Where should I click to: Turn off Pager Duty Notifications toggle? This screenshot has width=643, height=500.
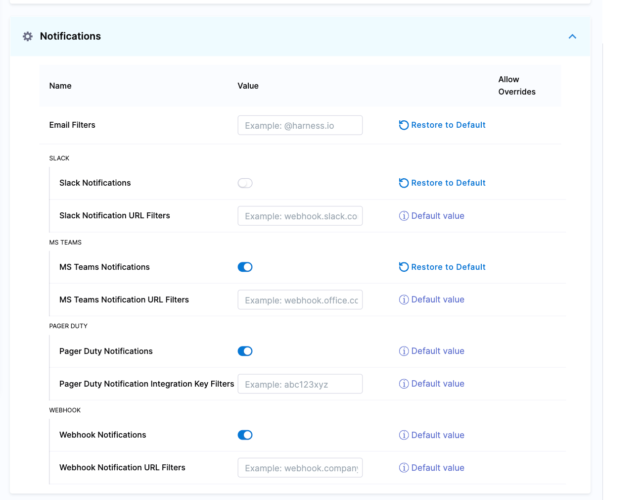click(x=245, y=351)
